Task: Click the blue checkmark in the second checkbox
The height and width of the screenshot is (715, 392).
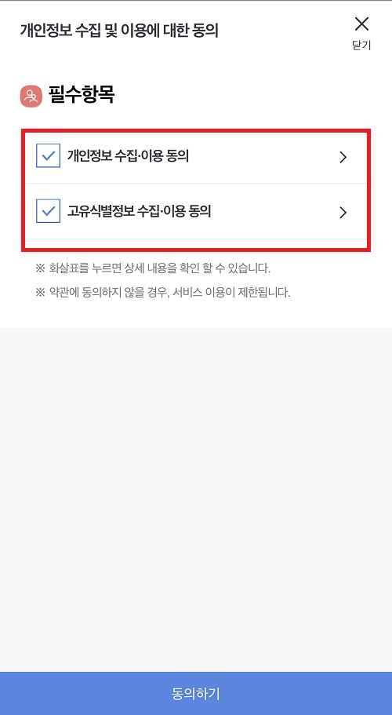Action: pos(49,211)
